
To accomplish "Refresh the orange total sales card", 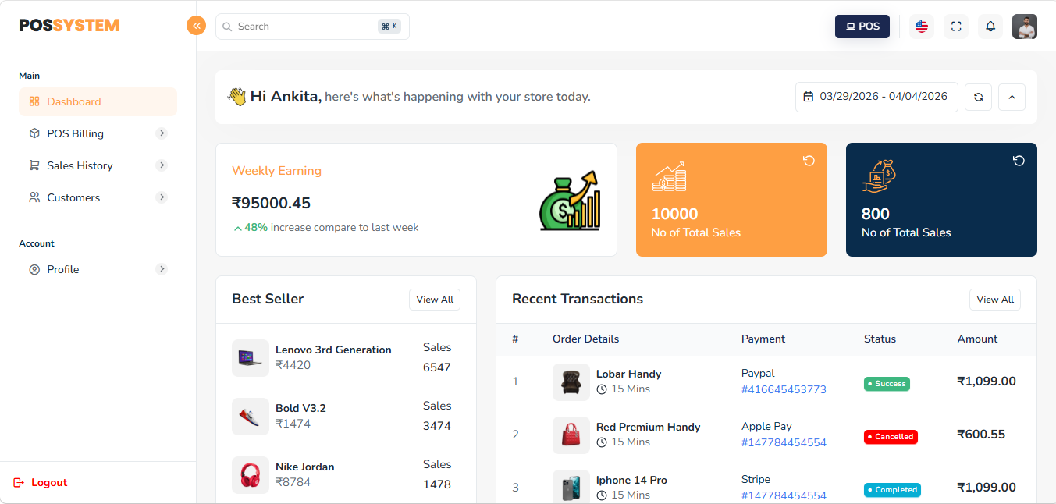I will [x=809, y=161].
